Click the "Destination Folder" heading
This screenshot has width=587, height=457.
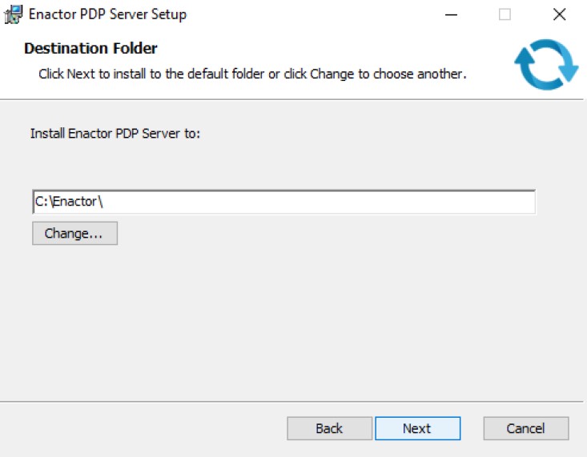[x=90, y=49]
